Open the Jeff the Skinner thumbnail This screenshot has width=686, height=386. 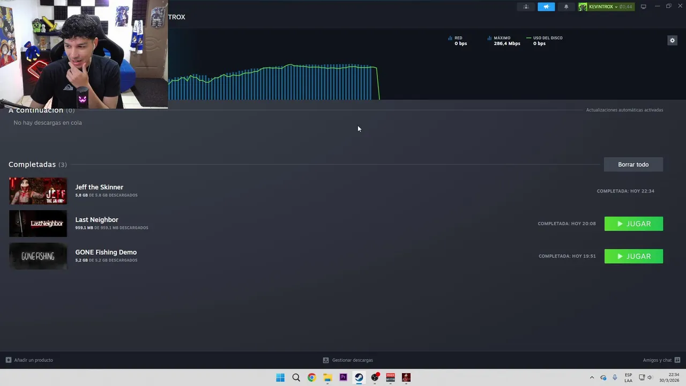click(38, 191)
